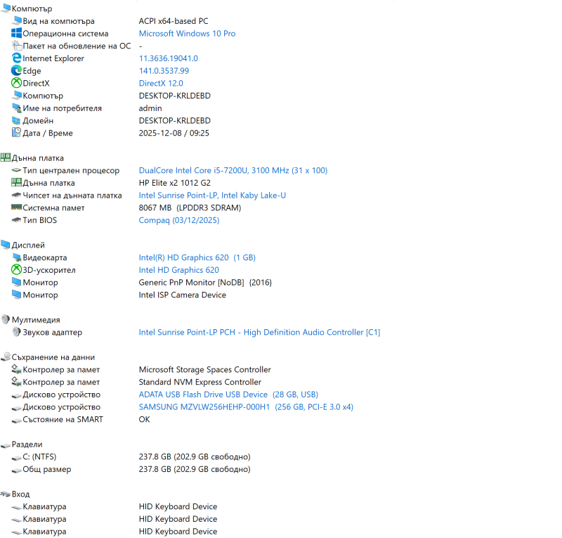This screenshot has height=538, width=562.
Task: Click the DirectX Xbox-style icon
Action: [17, 83]
